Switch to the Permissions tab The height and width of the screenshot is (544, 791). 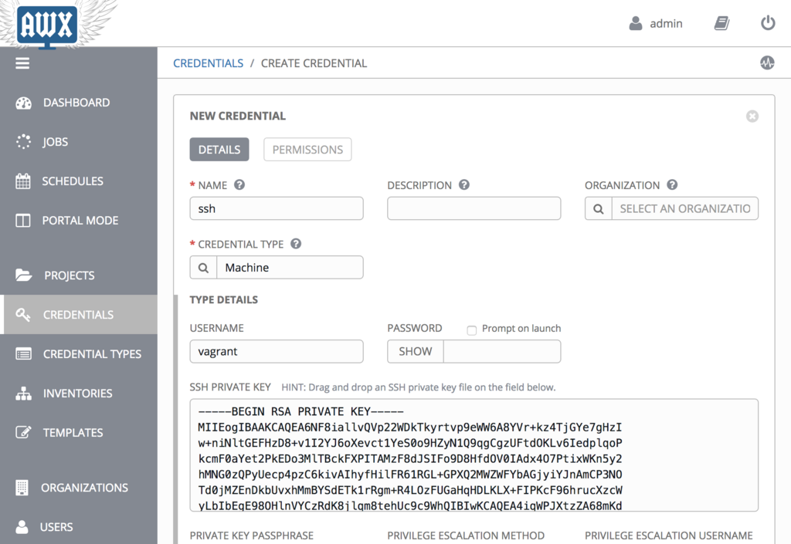click(307, 150)
